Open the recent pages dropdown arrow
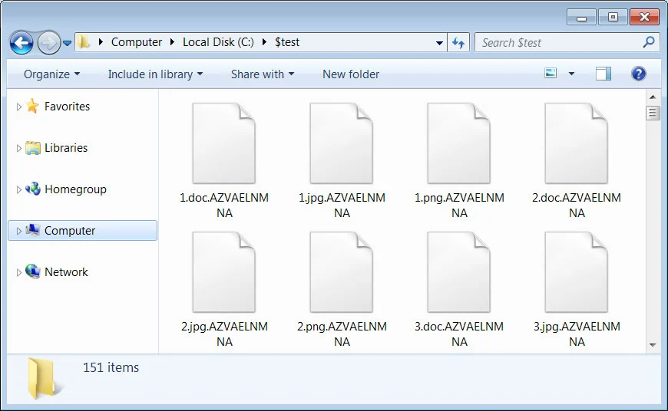The image size is (668, 411). [x=68, y=43]
